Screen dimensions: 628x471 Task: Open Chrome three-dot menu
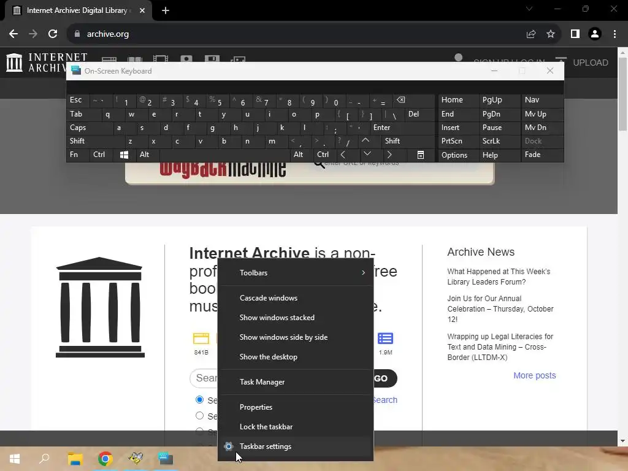(615, 34)
